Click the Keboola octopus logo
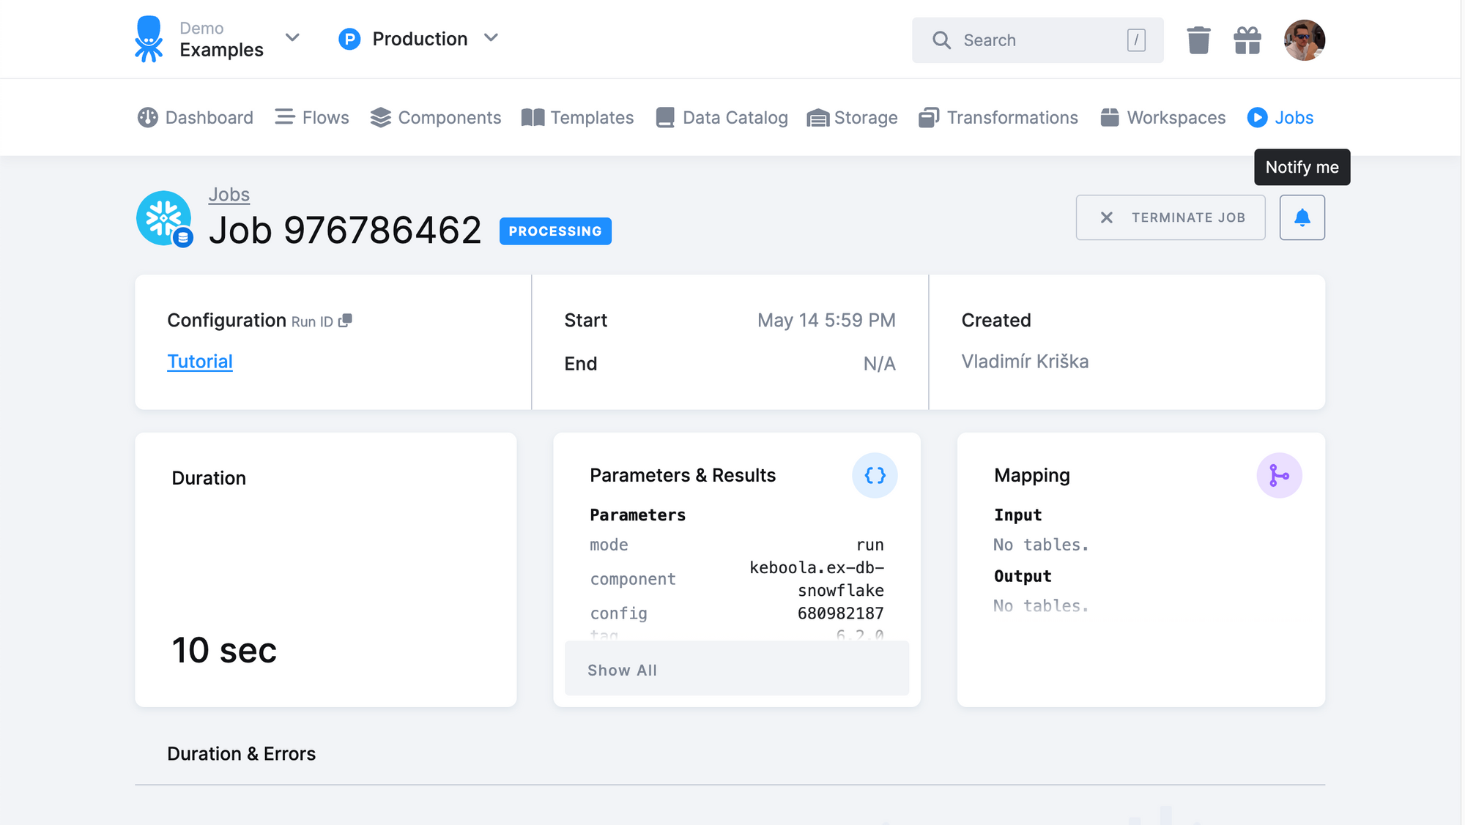 [149, 38]
